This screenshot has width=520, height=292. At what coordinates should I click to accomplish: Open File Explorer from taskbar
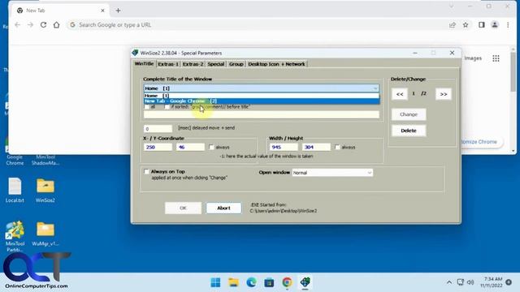coord(233,282)
